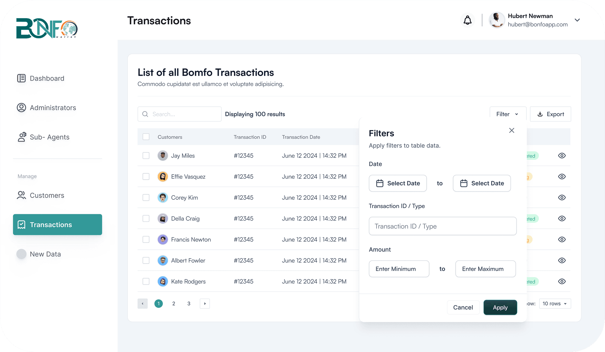Open the Filter dropdown
Screen dimensions: 605x352
click(x=508, y=114)
